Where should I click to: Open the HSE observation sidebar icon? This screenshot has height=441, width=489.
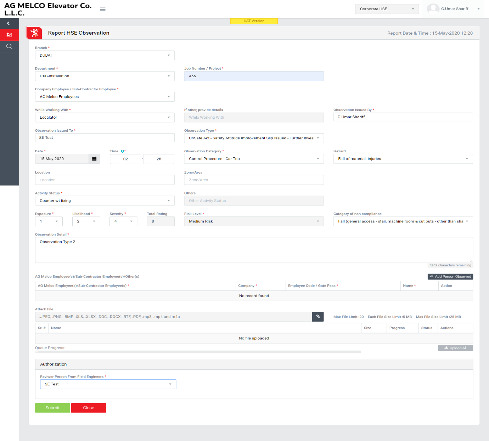coord(9,35)
